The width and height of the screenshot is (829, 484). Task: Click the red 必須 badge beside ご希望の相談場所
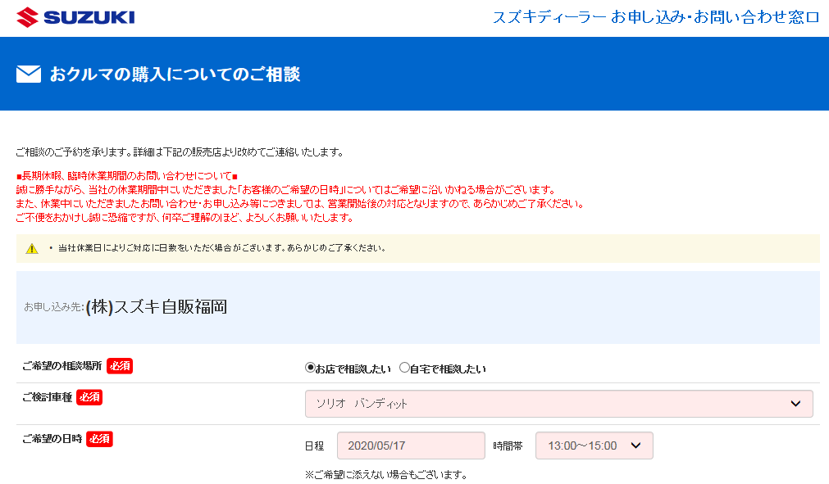point(120,366)
